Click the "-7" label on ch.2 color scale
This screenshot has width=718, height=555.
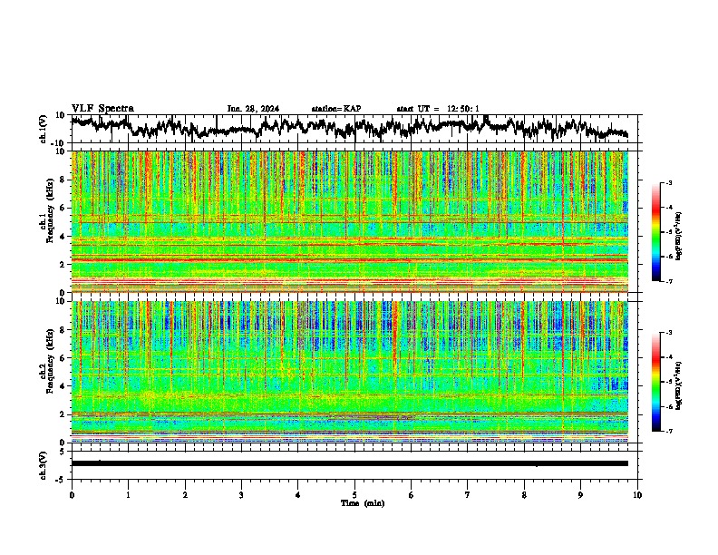[x=669, y=431]
